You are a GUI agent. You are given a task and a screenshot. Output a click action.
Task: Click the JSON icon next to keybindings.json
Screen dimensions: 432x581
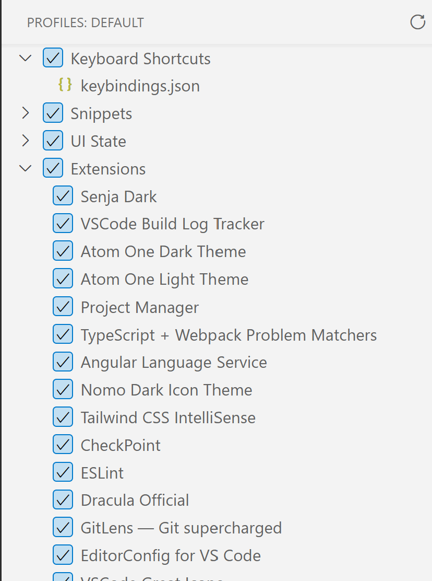coord(64,85)
